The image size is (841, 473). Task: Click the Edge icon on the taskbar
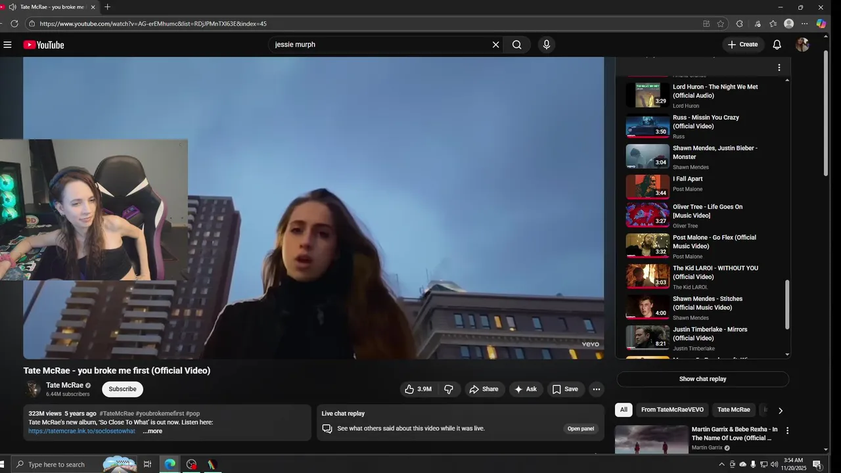point(170,464)
